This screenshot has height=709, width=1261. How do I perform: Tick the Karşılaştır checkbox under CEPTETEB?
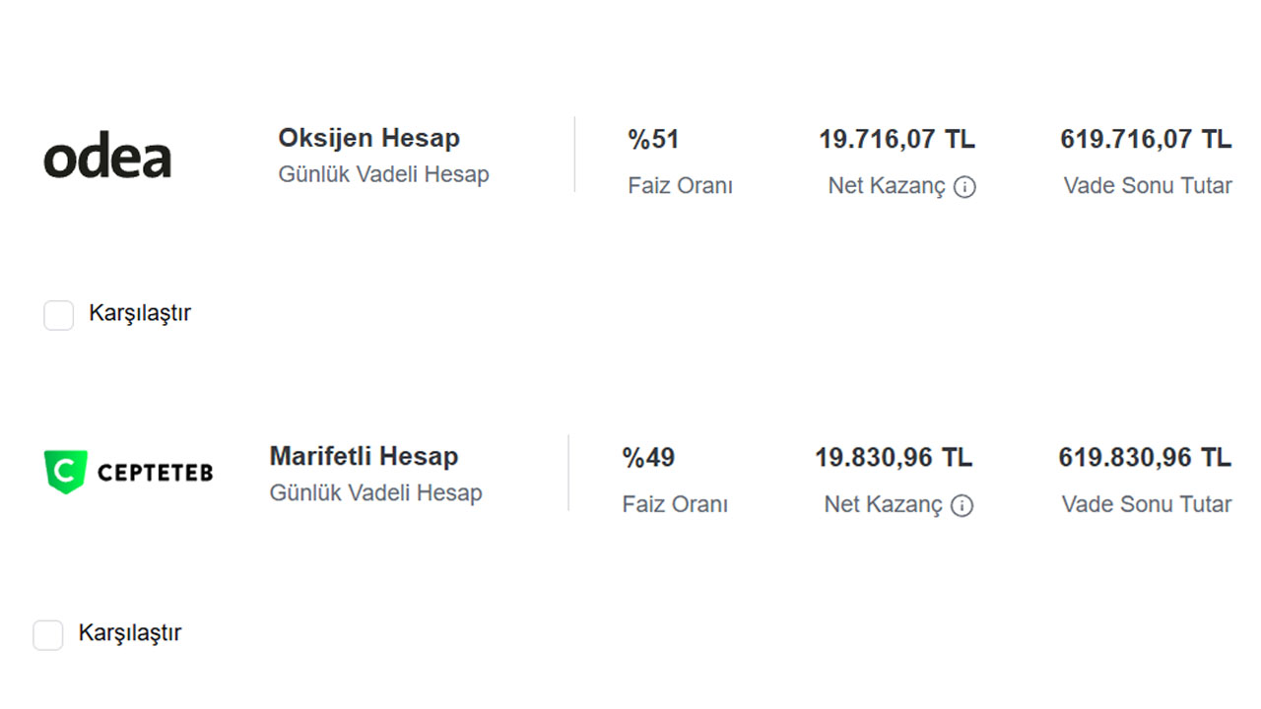[x=48, y=635]
